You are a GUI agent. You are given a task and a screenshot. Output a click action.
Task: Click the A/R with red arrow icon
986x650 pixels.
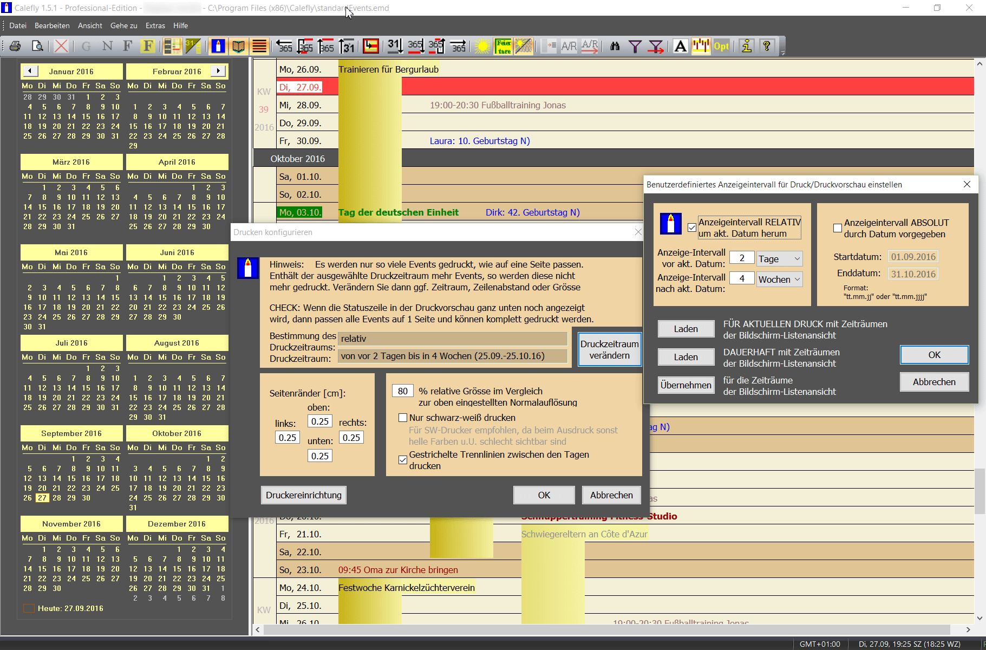590,46
